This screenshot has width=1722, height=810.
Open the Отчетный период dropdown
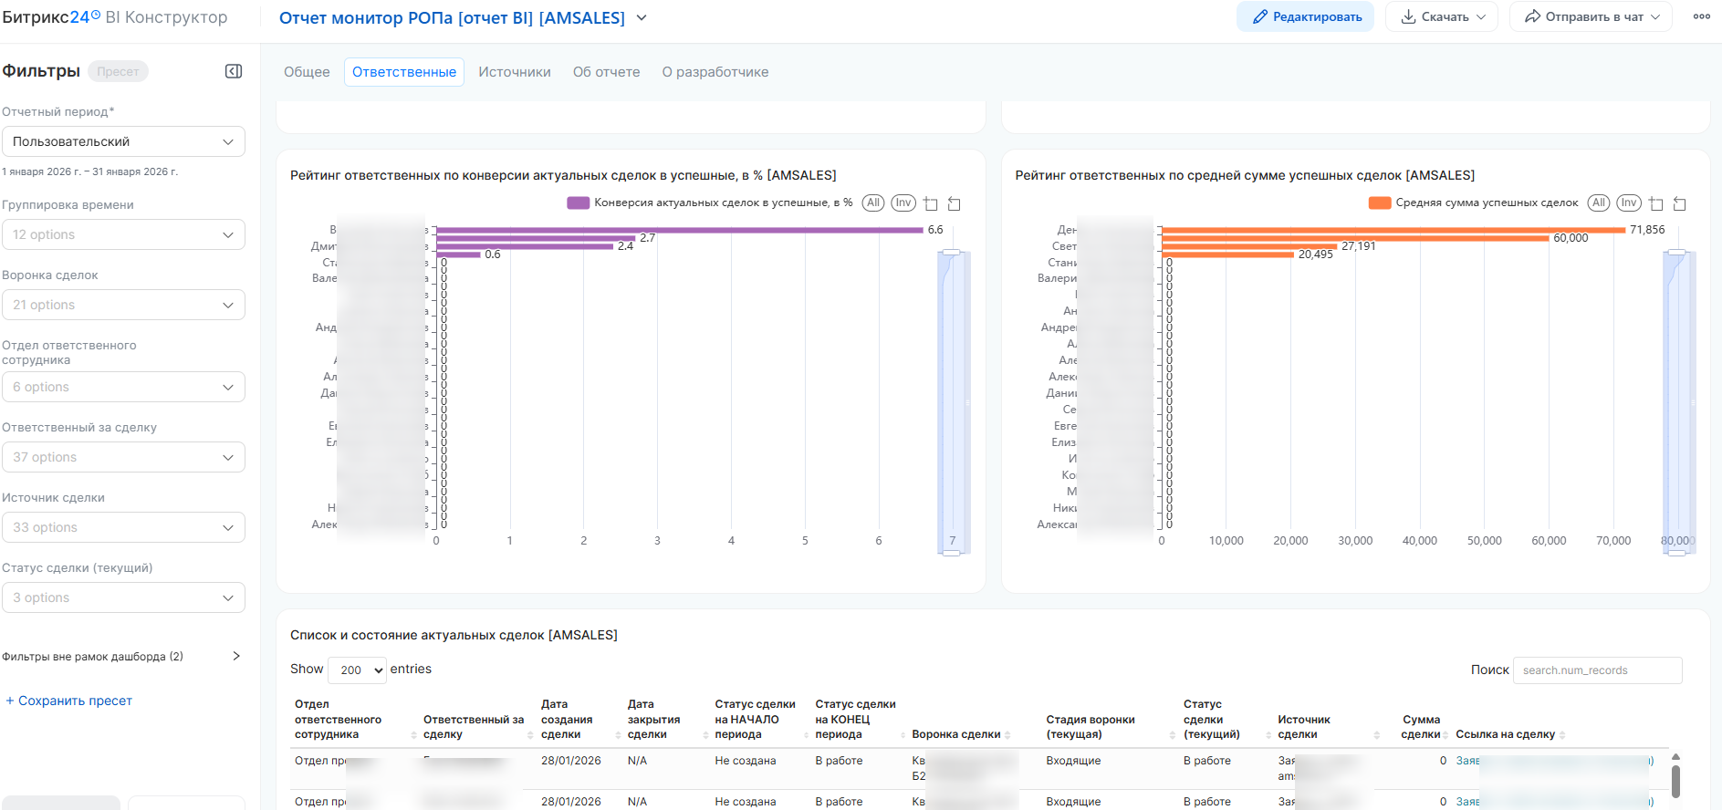[123, 141]
